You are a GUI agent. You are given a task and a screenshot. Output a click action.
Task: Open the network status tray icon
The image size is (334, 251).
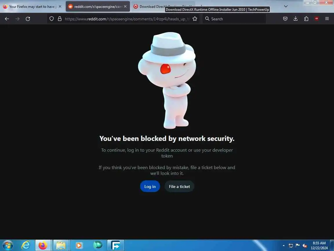(291, 246)
